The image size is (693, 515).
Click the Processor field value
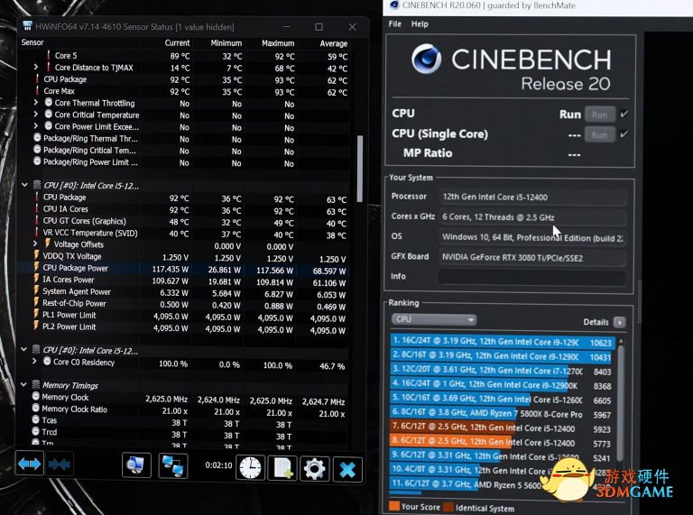(532, 197)
